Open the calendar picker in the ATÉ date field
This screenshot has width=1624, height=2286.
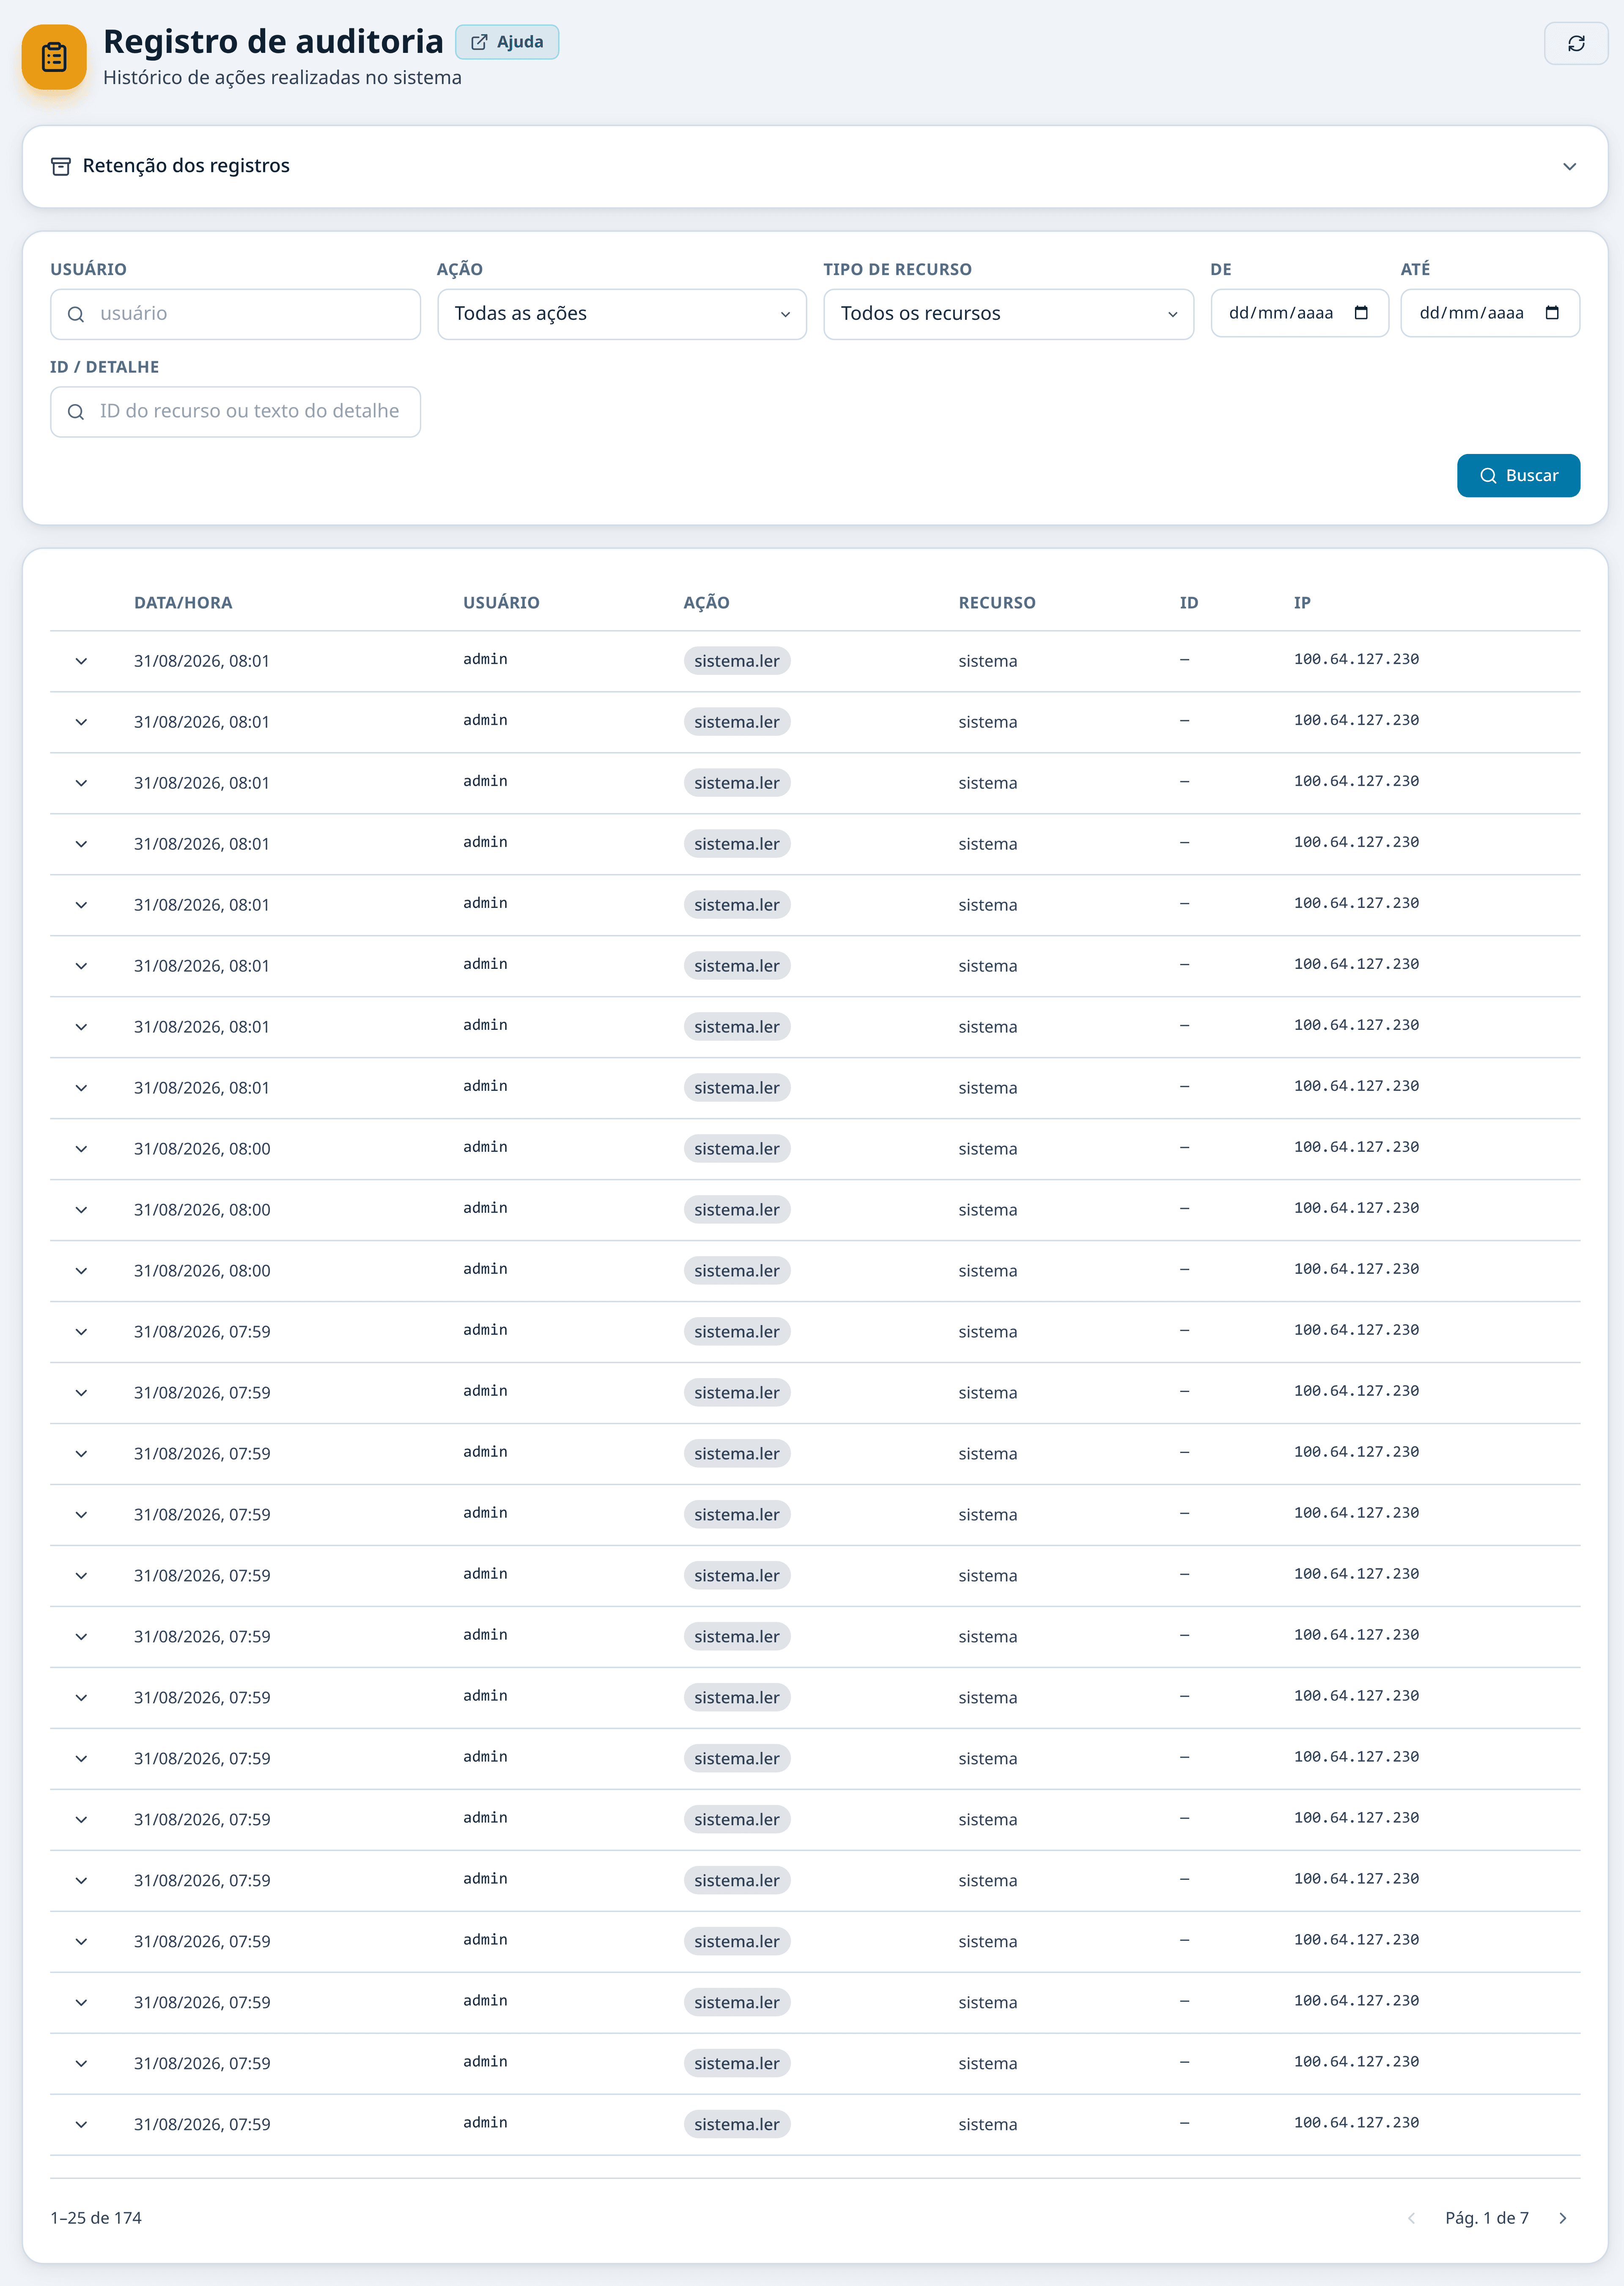click(1552, 313)
